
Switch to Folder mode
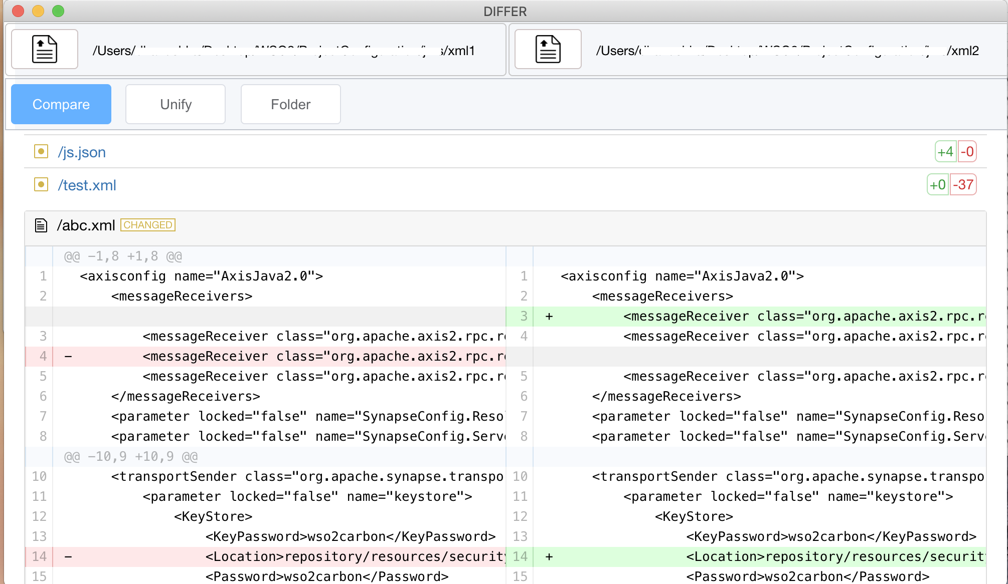[290, 104]
